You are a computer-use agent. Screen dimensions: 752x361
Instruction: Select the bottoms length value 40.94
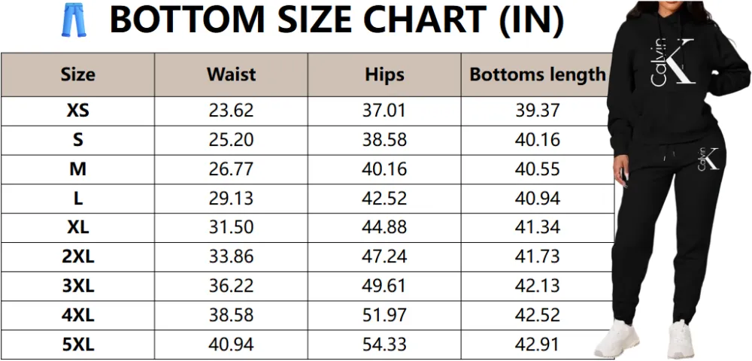[x=537, y=199]
